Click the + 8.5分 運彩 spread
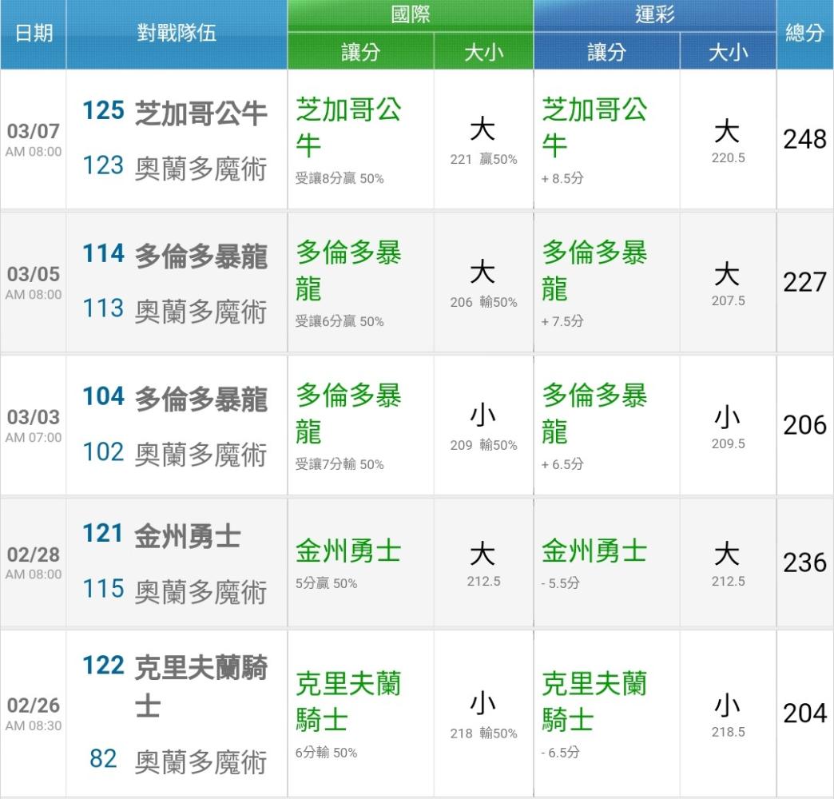 562,178
